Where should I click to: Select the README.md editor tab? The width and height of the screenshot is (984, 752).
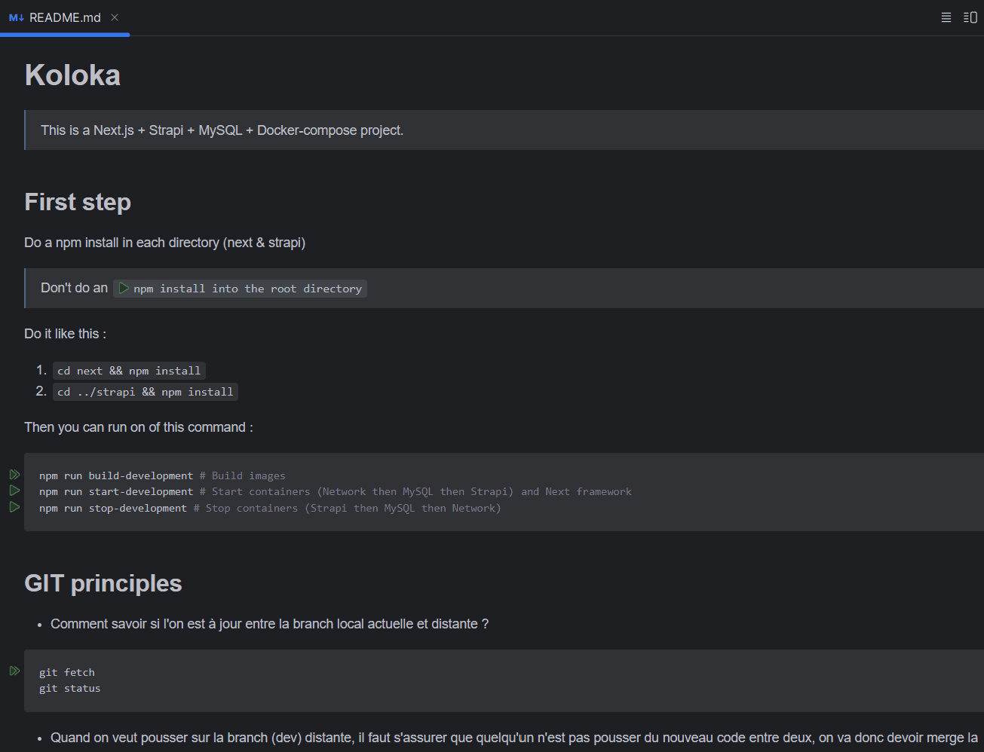(x=65, y=17)
